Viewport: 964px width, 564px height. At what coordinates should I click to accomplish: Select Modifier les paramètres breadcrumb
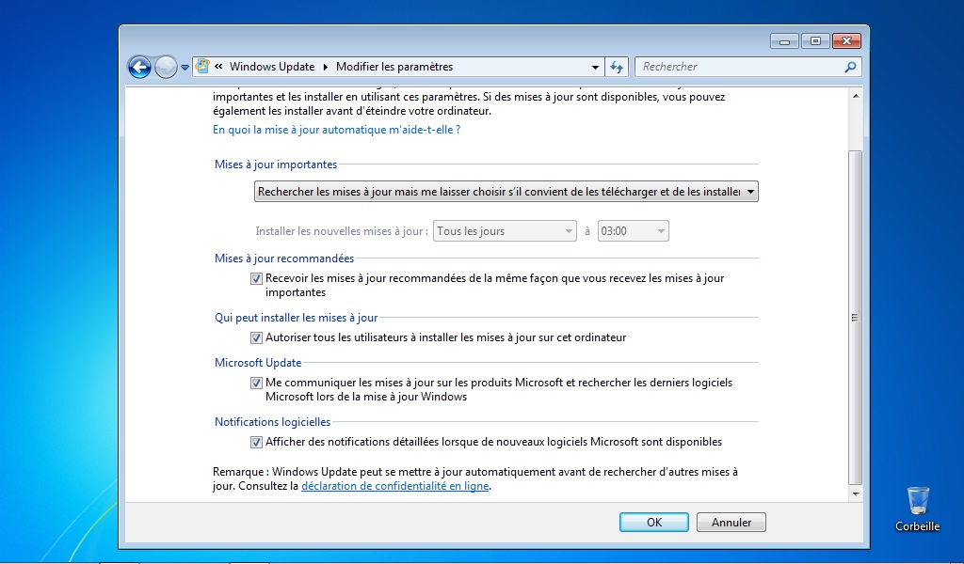[x=394, y=67]
